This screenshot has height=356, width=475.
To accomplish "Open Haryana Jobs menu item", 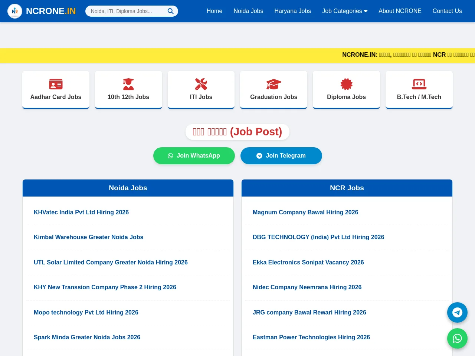I will tap(293, 11).
